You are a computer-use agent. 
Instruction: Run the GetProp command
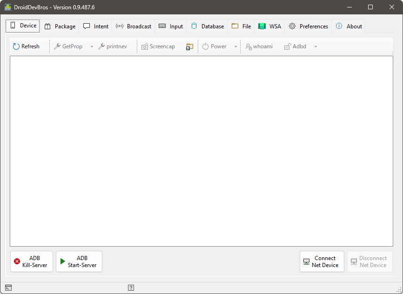point(68,46)
